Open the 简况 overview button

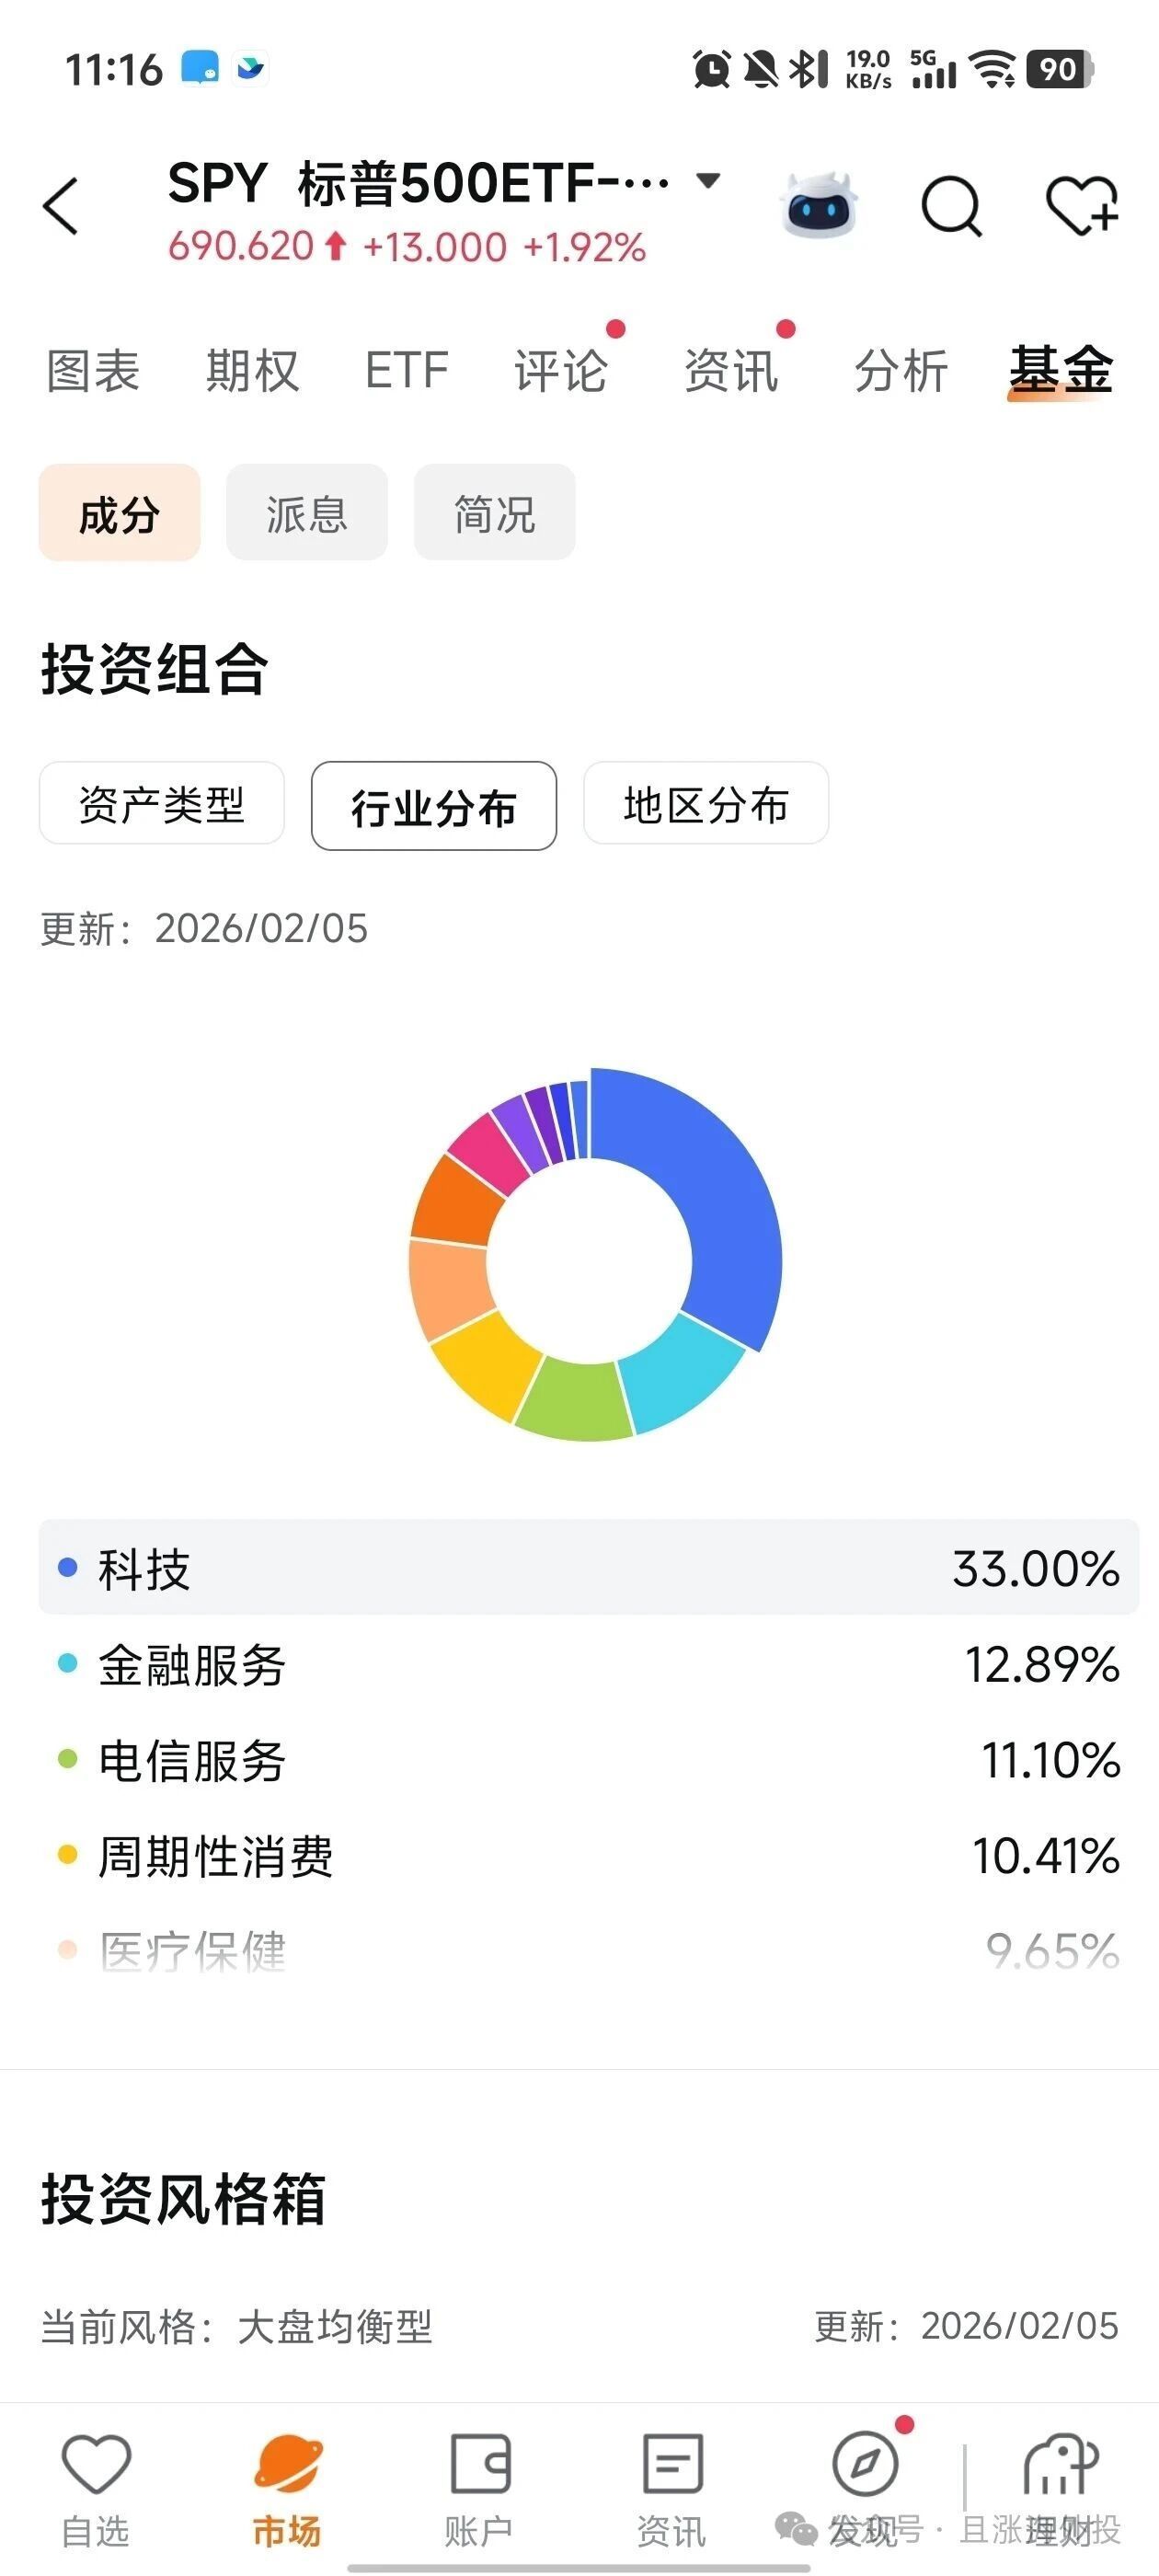pos(495,513)
